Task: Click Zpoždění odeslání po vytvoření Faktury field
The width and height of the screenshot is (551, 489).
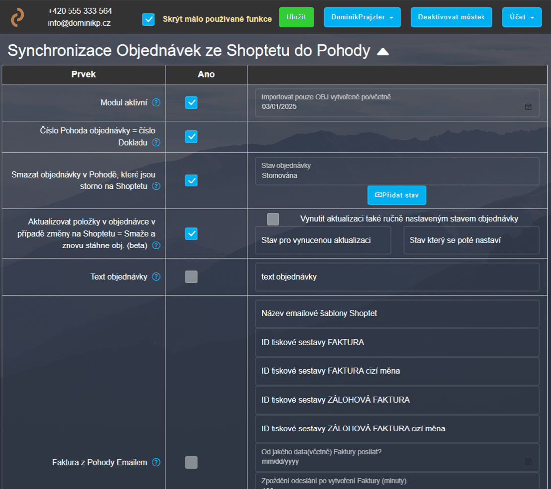Action: 397,481
